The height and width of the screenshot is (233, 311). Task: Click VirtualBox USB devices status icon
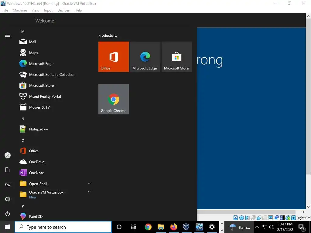pos(259,218)
